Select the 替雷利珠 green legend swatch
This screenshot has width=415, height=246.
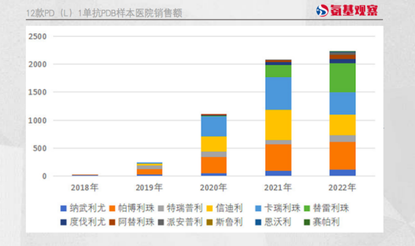click(307, 208)
